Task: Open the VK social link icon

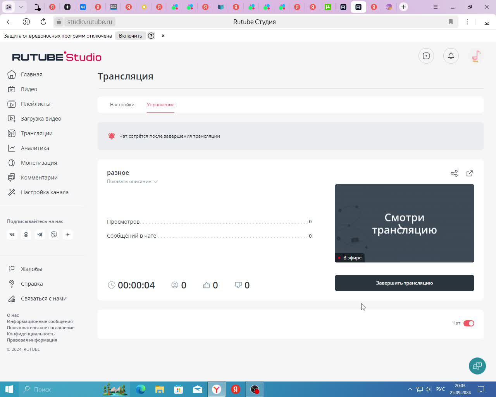Action: tap(12, 235)
